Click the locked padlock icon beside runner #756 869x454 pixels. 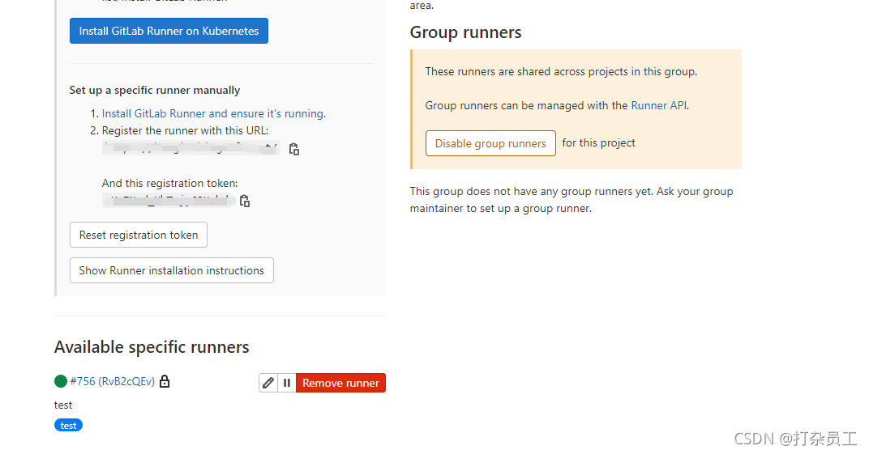[165, 381]
